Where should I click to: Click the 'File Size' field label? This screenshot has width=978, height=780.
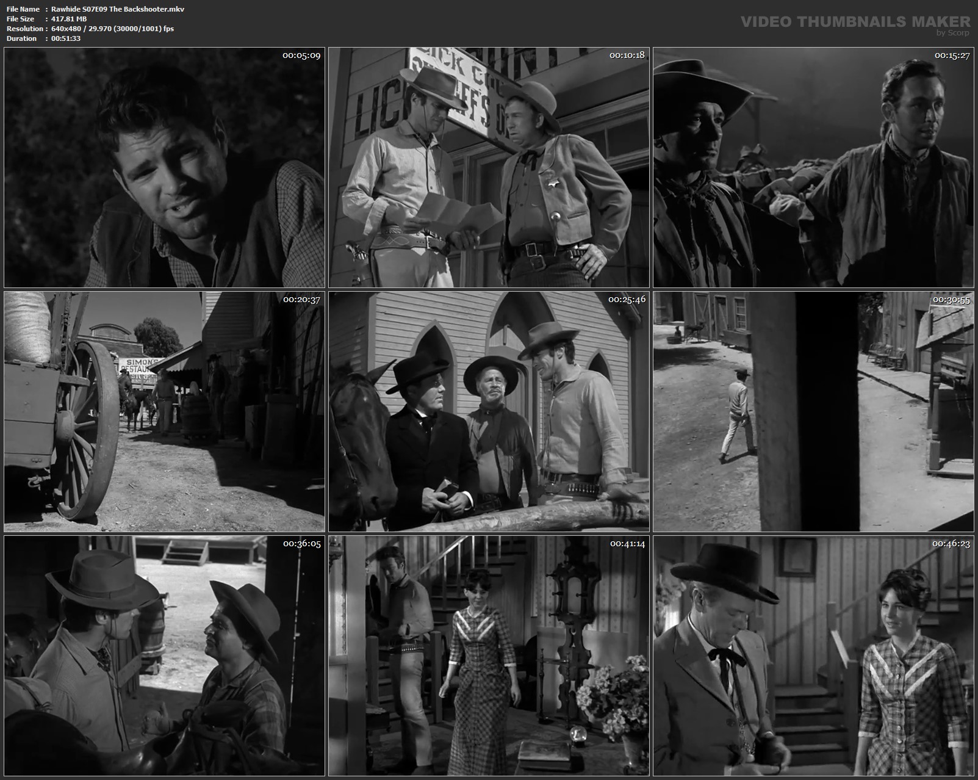click(22, 19)
